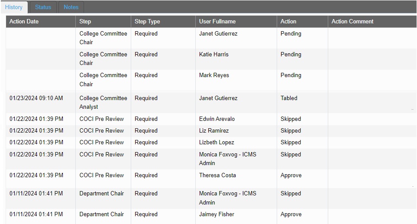Select Theresa Costa's Approve action cell
Image resolution: width=417 pixels, height=224 pixels.
click(302, 179)
